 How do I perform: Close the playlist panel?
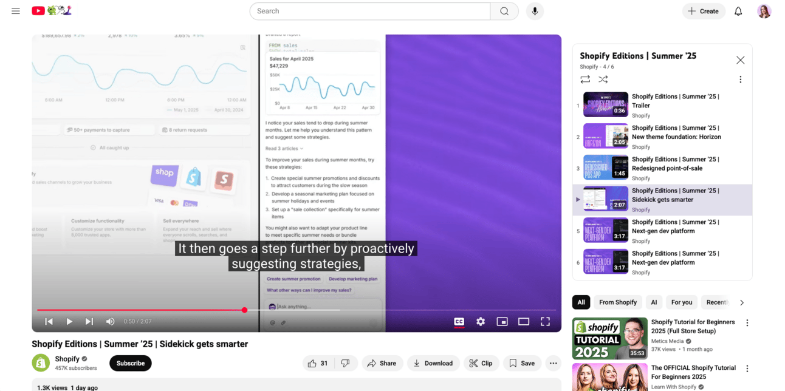pos(740,60)
